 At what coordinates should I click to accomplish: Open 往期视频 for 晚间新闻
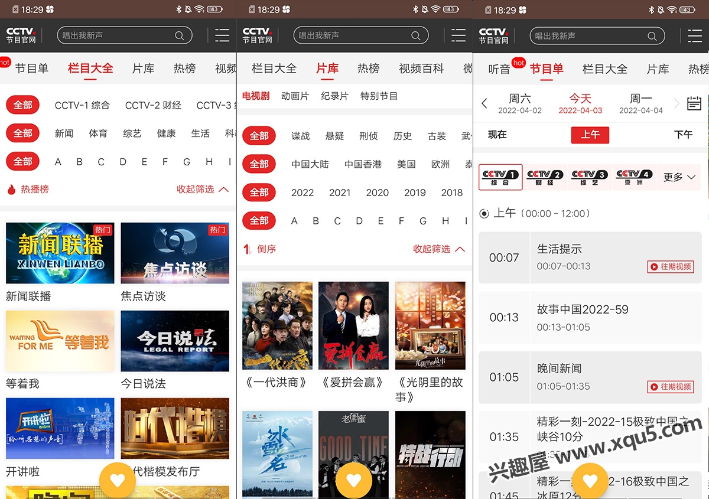pyautogui.click(x=671, y=387)
